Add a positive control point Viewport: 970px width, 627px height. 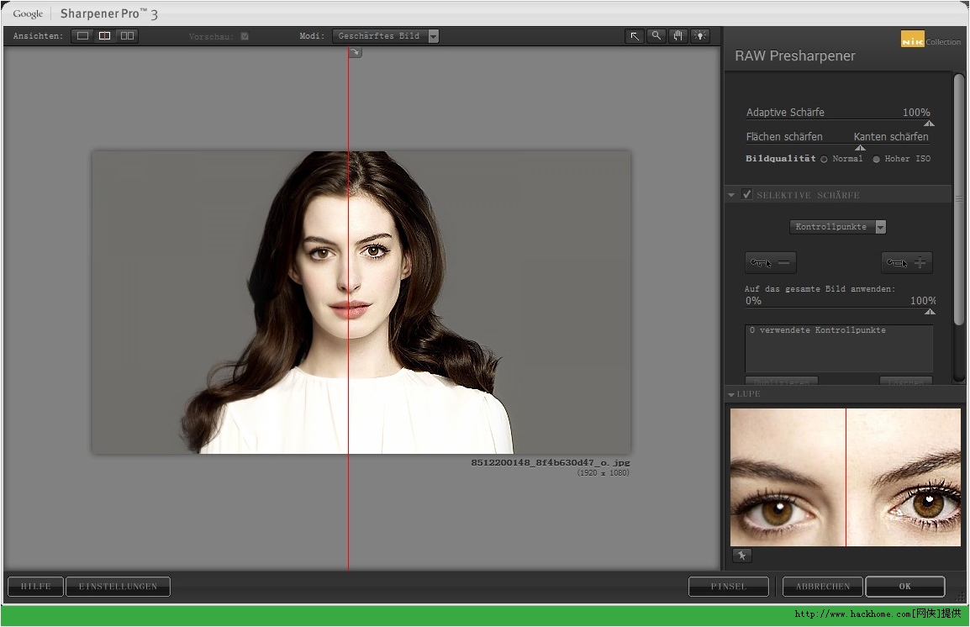[907, 263]
